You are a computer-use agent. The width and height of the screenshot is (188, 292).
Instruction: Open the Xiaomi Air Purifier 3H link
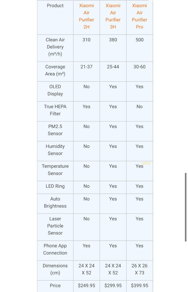113,16
